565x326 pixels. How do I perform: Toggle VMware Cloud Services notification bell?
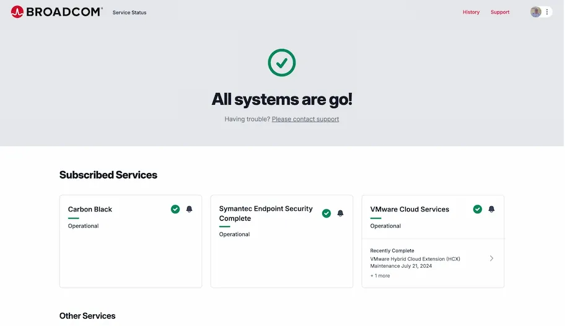pos(491,209)
